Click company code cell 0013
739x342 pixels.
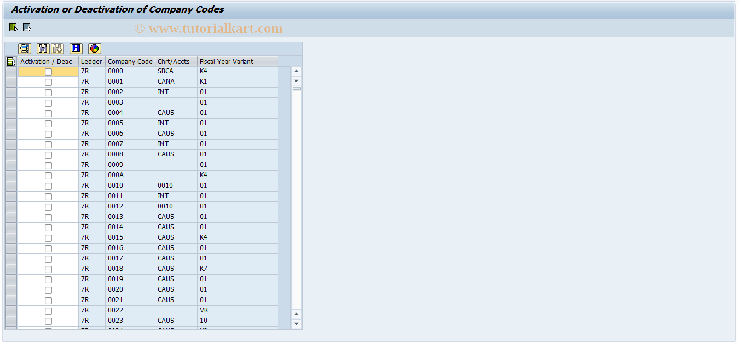pos(130,217)
